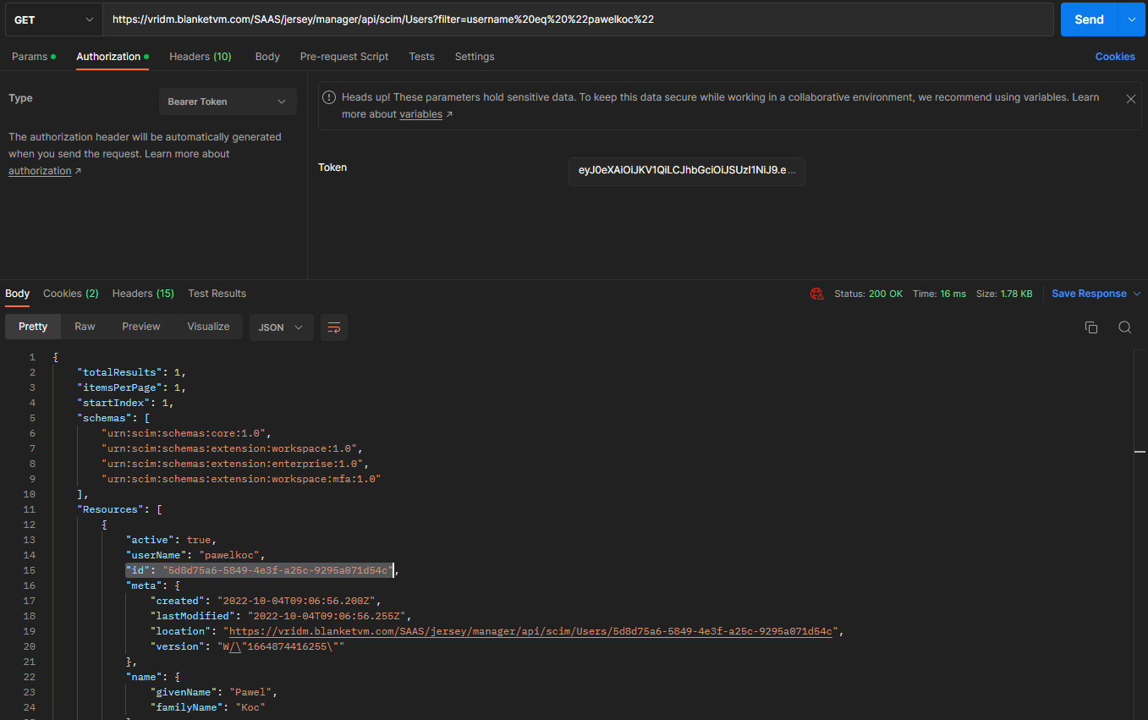Open the Cookies link on the right
The image size is (1148, 720).
click(1114, 57)
